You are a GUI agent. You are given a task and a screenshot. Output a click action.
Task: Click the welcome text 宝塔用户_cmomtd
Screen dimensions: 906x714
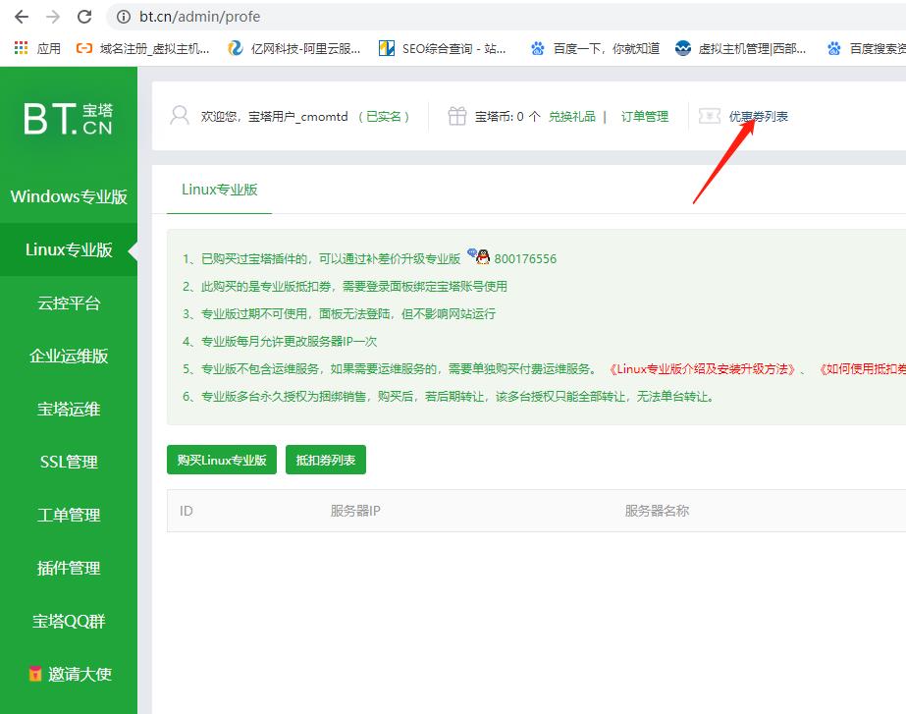click(298, 117)
